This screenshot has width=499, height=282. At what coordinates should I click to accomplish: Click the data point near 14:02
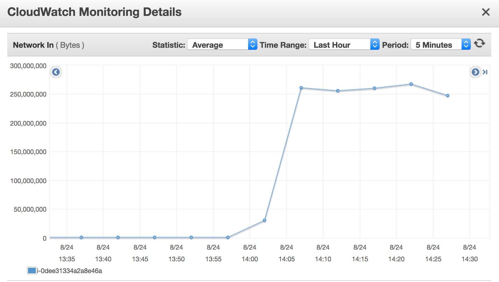coord(265,220)
